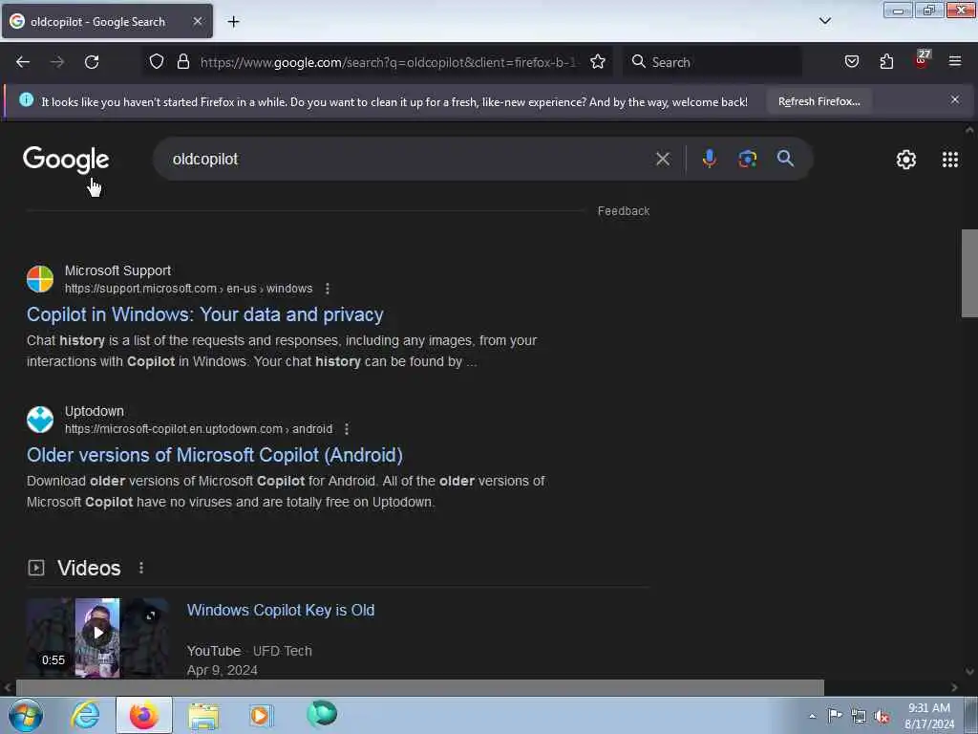978x734 pixels.
Task: Open the Save to Pocket icon
Action: pos(851,61)
